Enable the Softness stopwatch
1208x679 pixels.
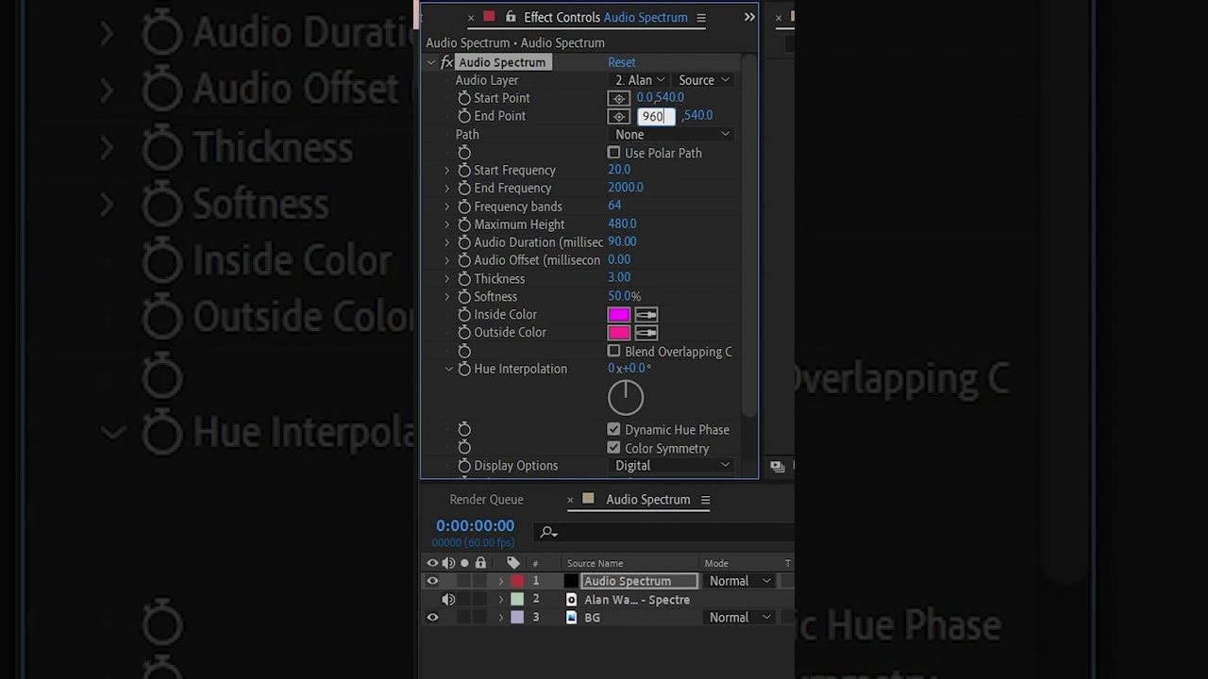(x=464, y=297)
